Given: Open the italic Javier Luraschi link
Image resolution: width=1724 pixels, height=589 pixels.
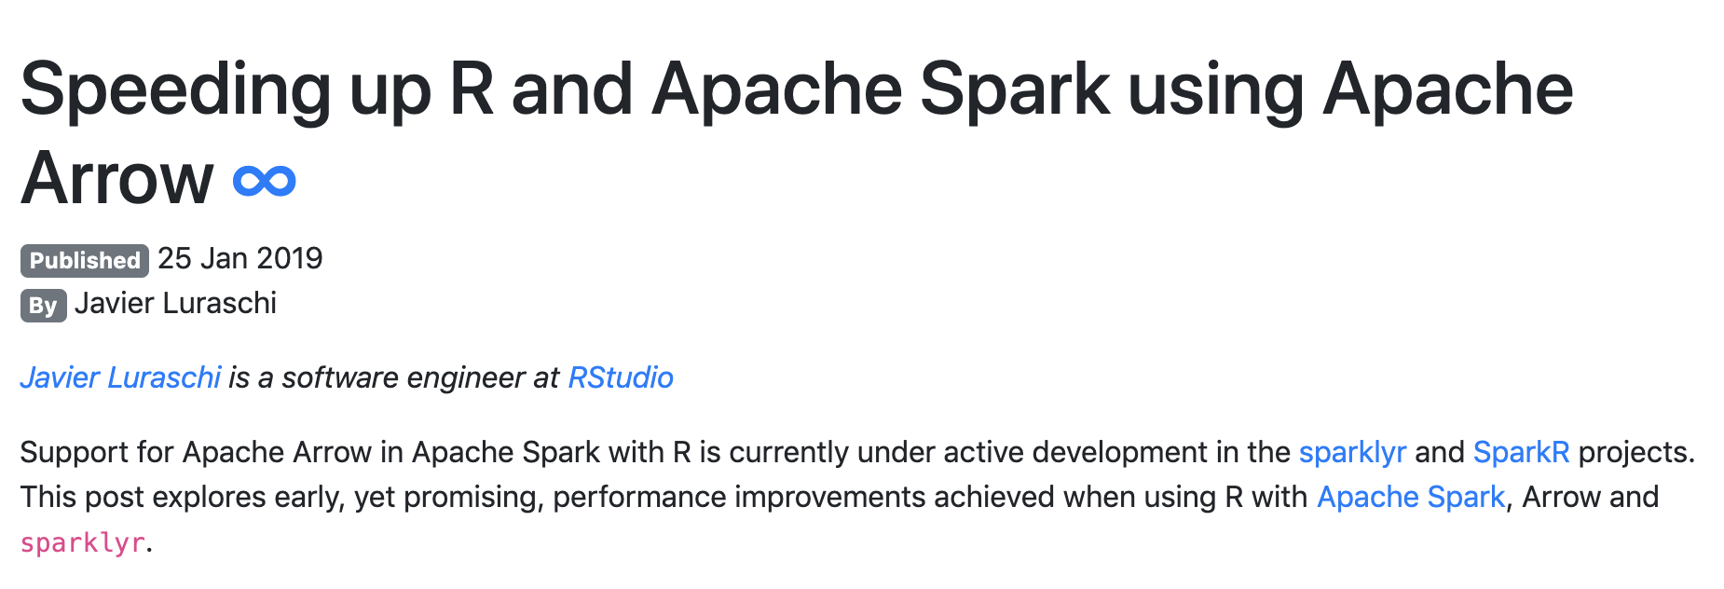Looking at the screenshot, I should (x=120, y=377).
